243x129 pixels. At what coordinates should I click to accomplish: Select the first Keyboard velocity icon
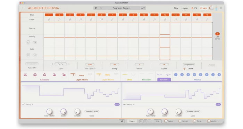click(x=25, y=75)
